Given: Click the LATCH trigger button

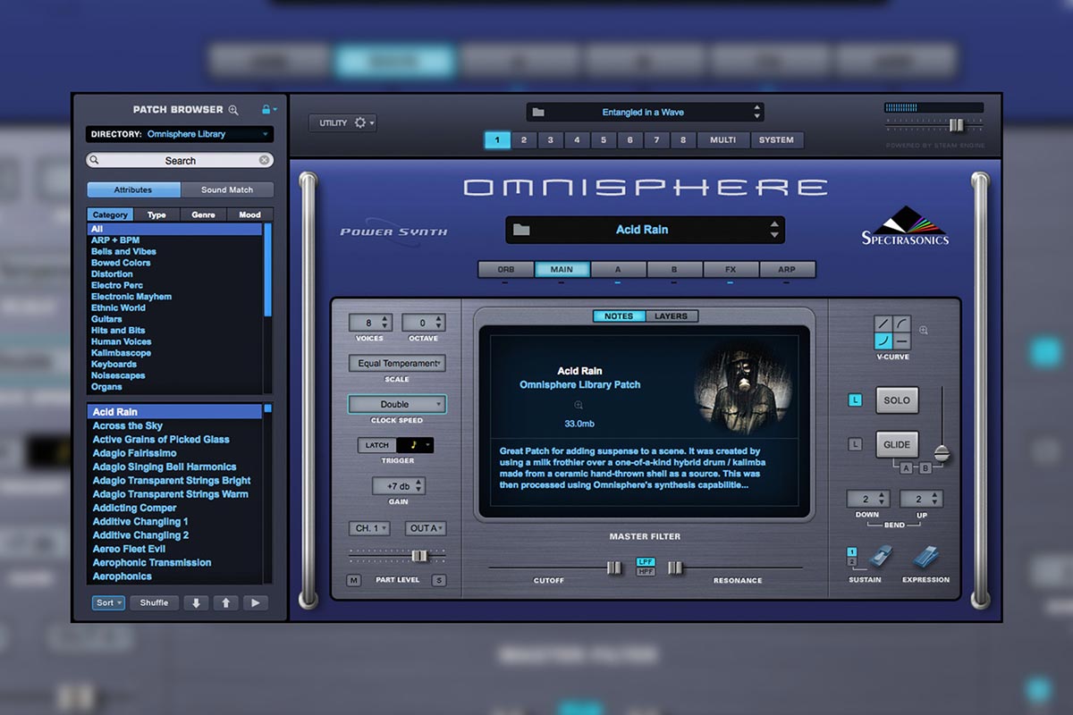Looking at the screenshot, I should click(x=377, y=445).
